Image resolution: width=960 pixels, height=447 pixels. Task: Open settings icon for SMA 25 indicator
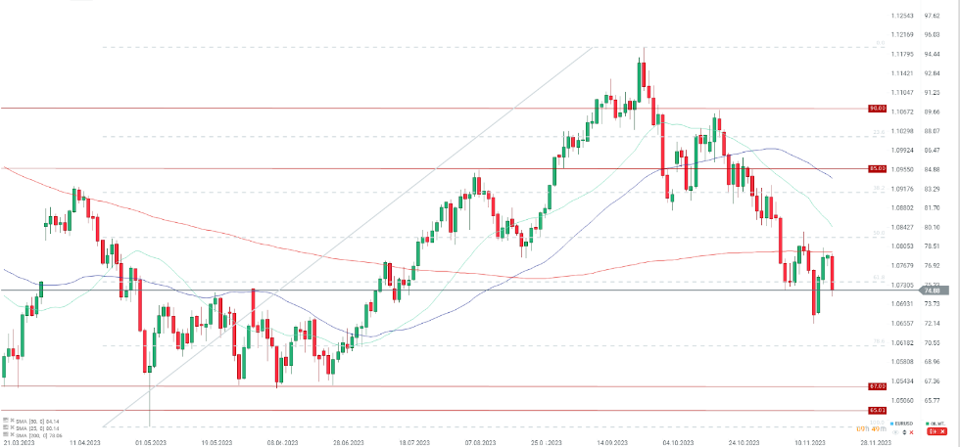tap(4, 427)
